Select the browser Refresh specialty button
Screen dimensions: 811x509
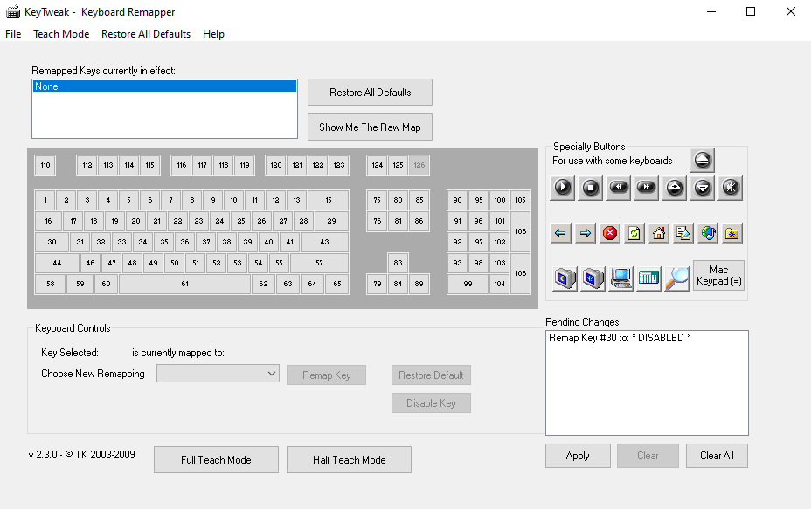634,233
